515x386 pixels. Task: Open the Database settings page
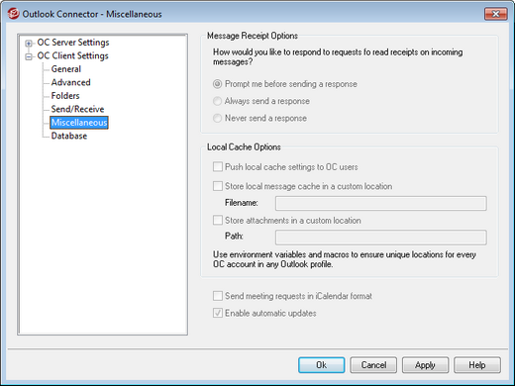click(x=69, y=136)
